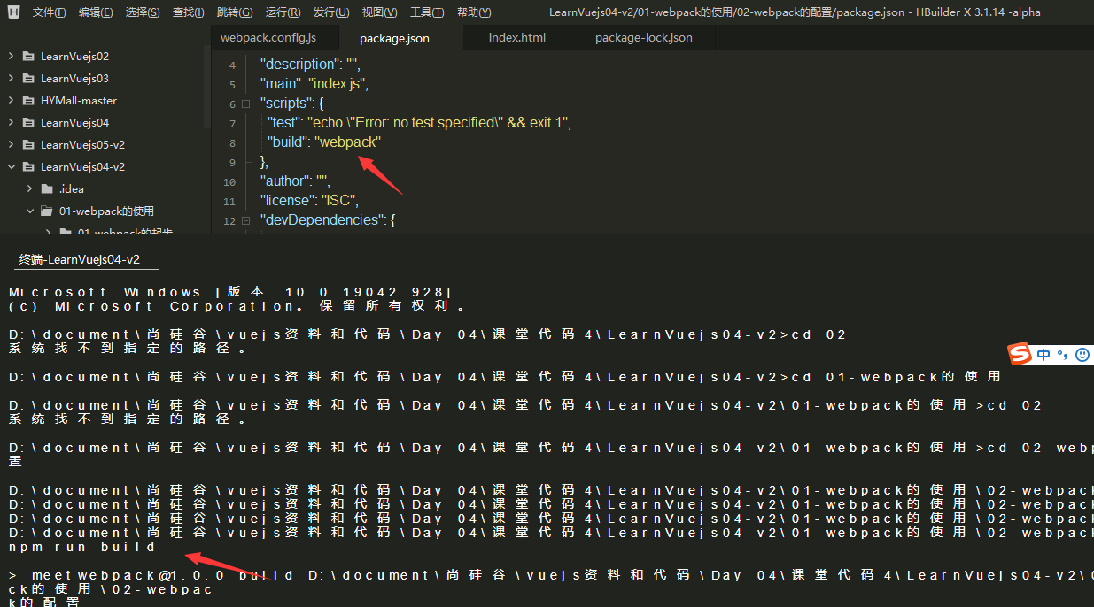This screenshot has height=607, width=1094.
Task: Click the first 系统找不到指定的路径 terminal line
Action: tap(127, 349)
